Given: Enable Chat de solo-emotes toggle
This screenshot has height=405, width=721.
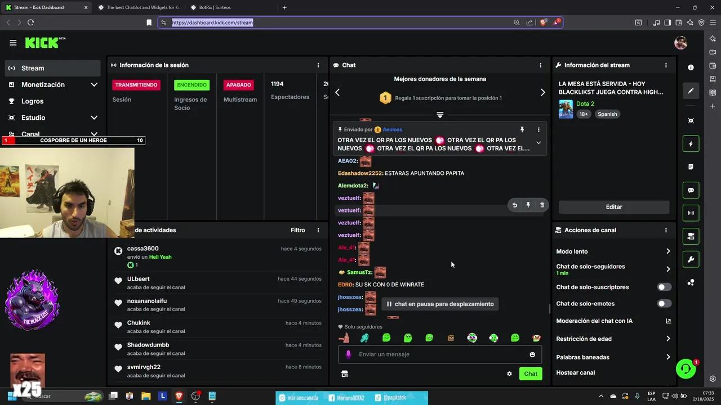Looking at the screenshot, I should (x=664, y=304).
